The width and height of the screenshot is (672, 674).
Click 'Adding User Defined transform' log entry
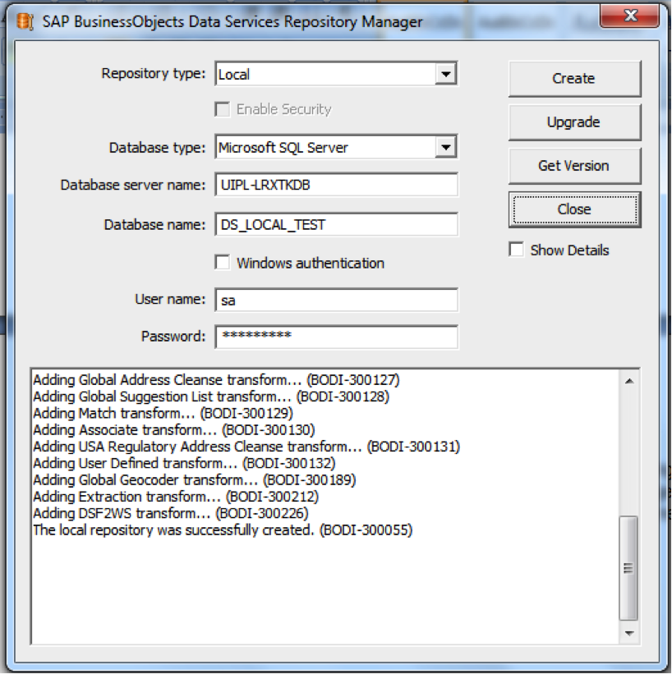coord(184,463)
